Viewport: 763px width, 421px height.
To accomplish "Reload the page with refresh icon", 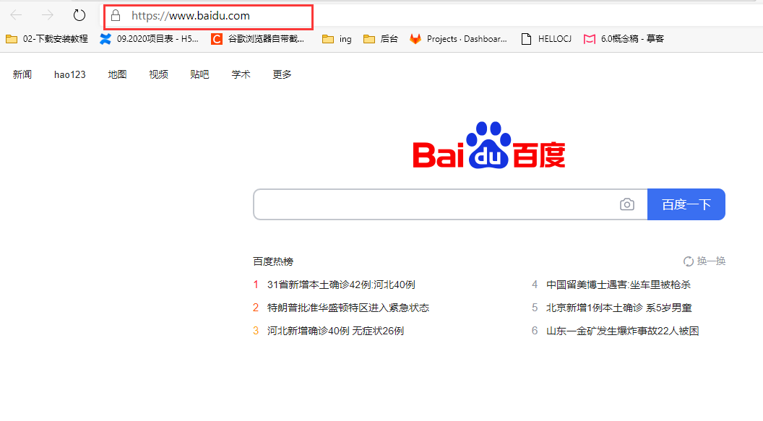I will coord(79,16).
